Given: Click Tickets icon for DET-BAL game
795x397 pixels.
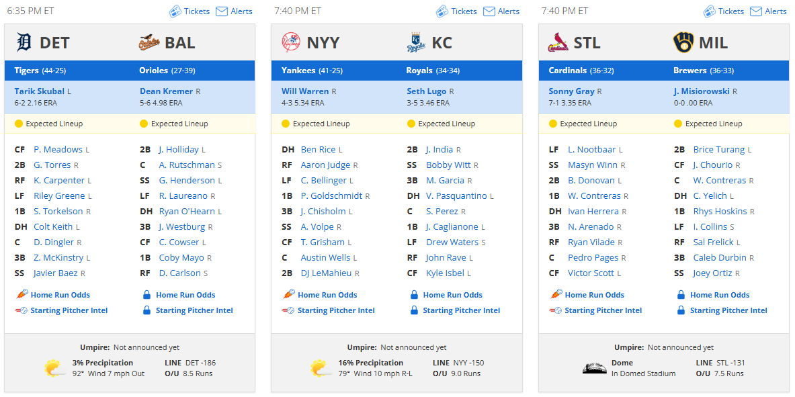Looking at the screenshot, I should click(175, 11).
